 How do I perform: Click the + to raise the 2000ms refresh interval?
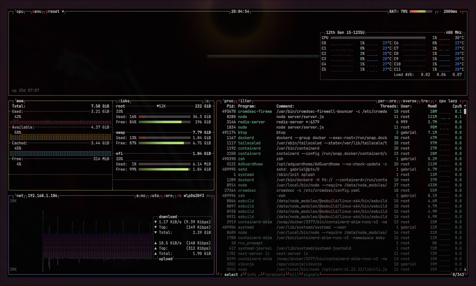pyautogui.click(x=461, y=12)
